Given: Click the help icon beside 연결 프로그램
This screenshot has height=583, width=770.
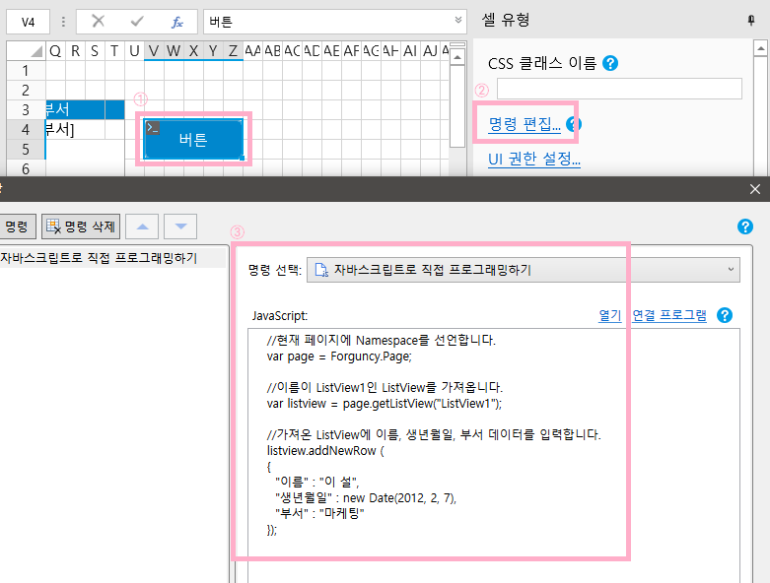Looking at the screenshot, I should pos(725,315).
